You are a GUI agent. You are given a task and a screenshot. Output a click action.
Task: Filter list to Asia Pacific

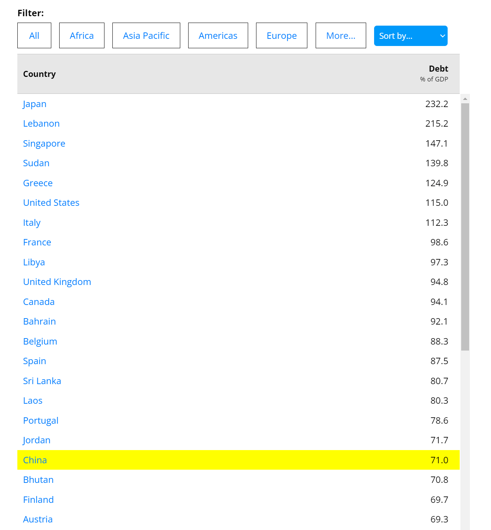click(x=146, y=36)
